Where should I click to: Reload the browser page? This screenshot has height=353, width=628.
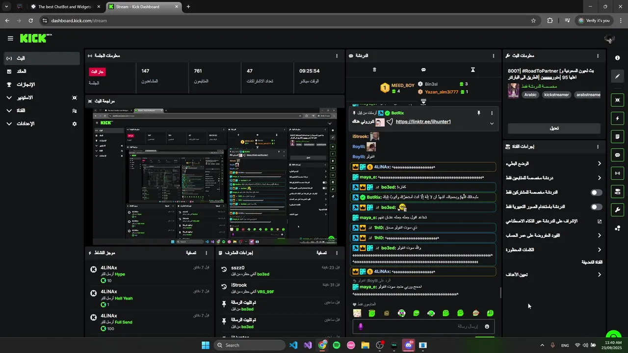[30, 21]
